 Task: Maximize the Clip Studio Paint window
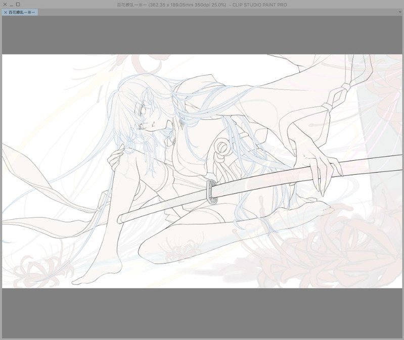(18, 5)
